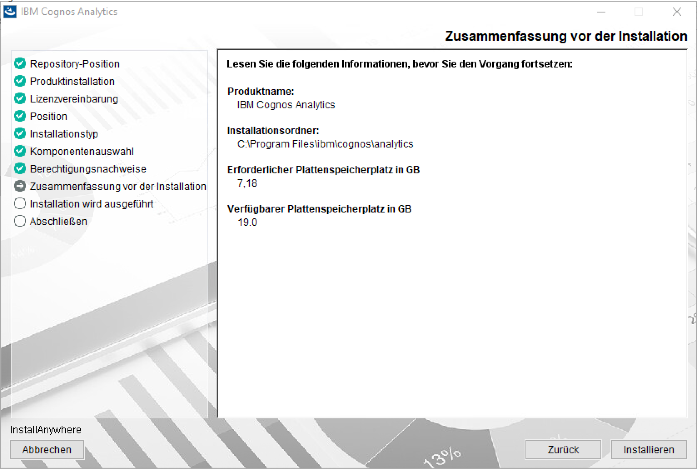Viewport: 697px width, 470px height.
Task: Close the IBM Cognos Analytics installer window
Action: [677, 12]
